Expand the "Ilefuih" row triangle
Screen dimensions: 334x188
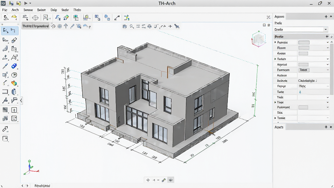pos(275,59)
